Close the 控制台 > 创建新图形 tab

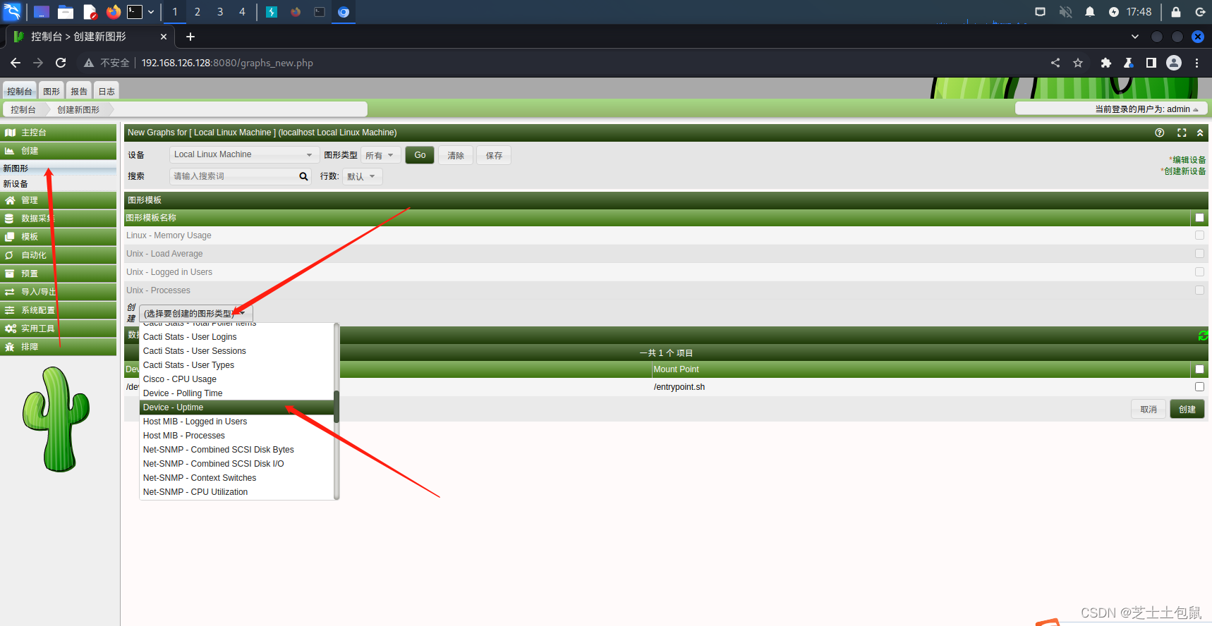tap(164, 37)
